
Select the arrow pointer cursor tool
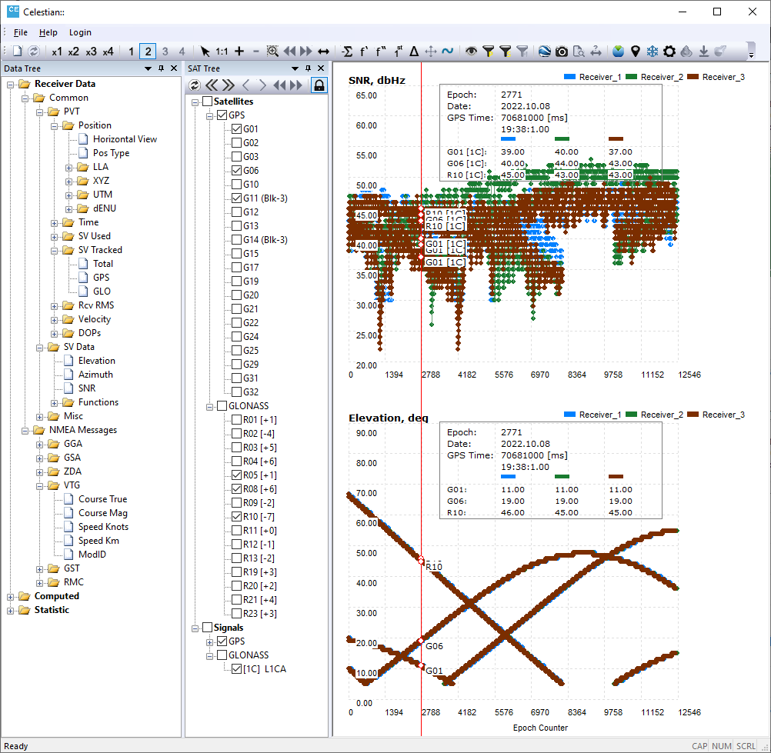[x=205, y=52]
